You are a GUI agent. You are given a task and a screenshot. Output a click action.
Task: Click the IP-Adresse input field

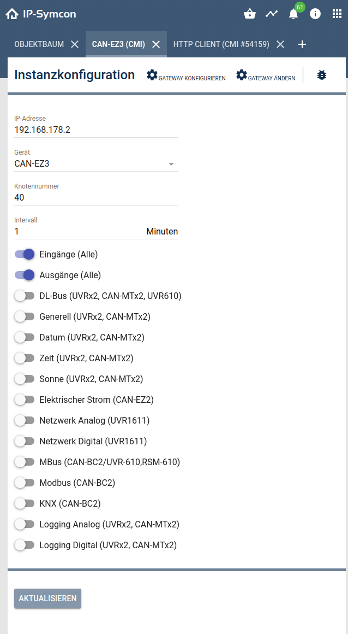pyautogui.click(x=96, y=130)
